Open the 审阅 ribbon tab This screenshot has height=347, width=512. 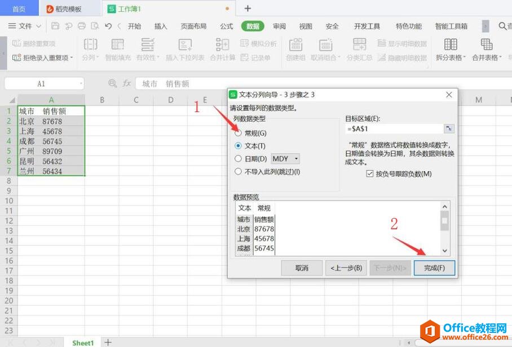pyautogui.click(x=279, y=26)
